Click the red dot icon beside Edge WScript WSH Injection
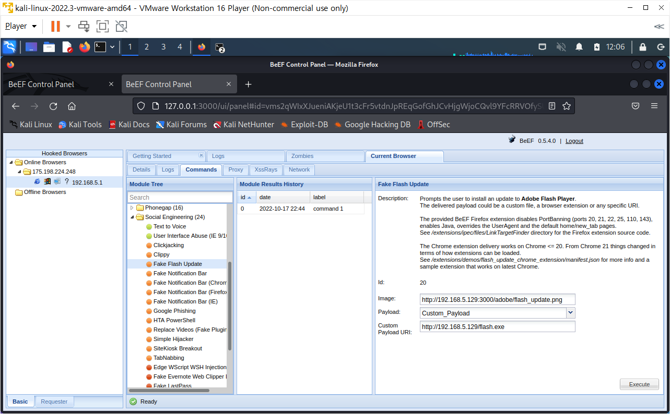This screenshot has width=670, height=414. 149,367
